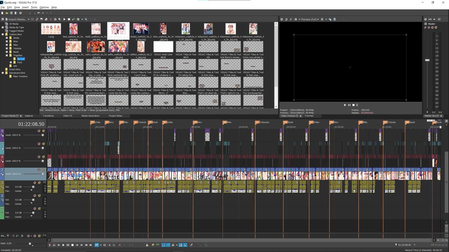The width and height of the screenshot is (449, 252).
Task: Click Save Snapshot to File icon
Action: 335,19
